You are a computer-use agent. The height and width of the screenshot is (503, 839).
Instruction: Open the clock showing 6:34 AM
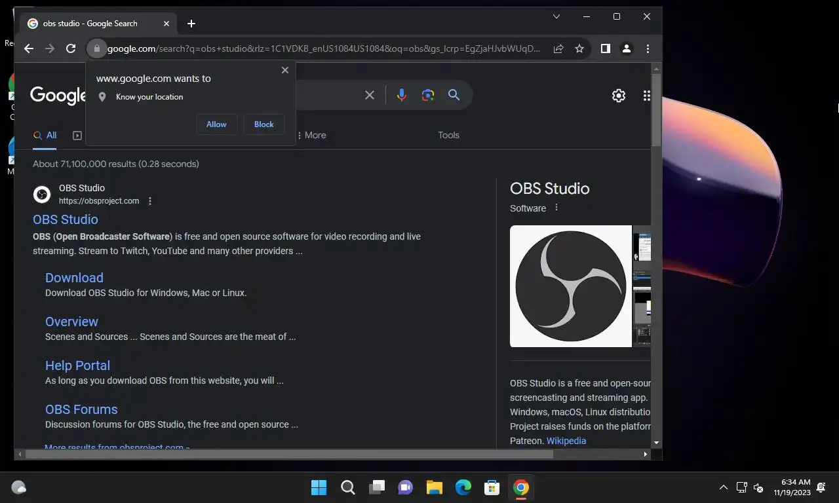792,487
